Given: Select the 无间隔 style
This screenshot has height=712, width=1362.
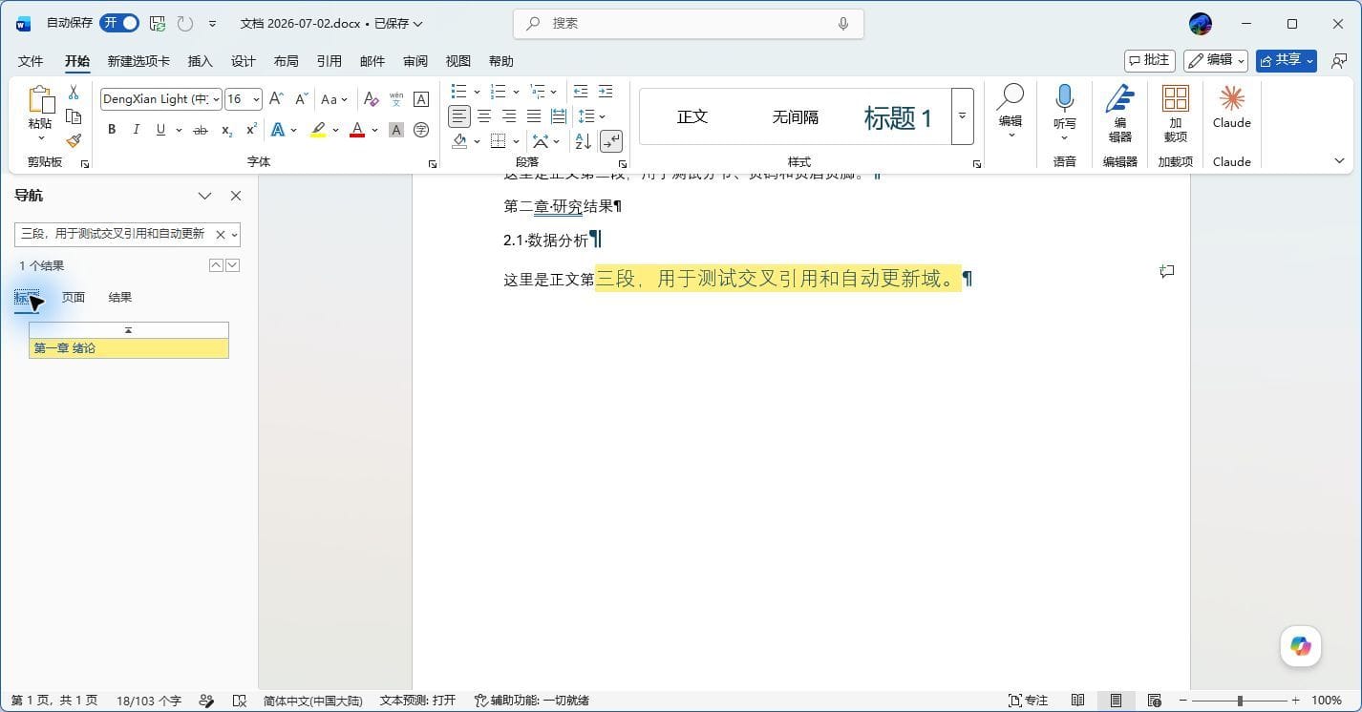Looking at the screenshot, I should coord(796,116).
